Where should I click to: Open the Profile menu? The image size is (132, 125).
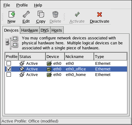click(22, 5)
